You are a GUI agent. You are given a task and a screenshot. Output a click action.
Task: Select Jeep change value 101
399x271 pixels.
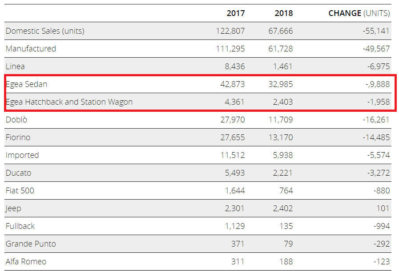pyautogui.click(x=383, y=208)
